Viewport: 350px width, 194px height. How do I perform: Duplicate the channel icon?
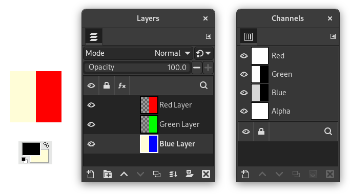tap(296, 174)
